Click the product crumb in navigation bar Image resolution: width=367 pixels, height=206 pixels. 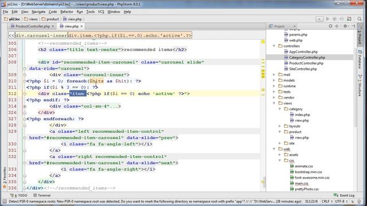50,19
